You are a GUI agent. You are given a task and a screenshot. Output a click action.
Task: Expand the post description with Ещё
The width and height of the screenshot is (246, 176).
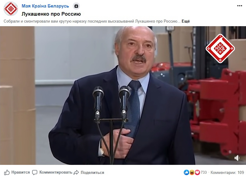point(186,21)
